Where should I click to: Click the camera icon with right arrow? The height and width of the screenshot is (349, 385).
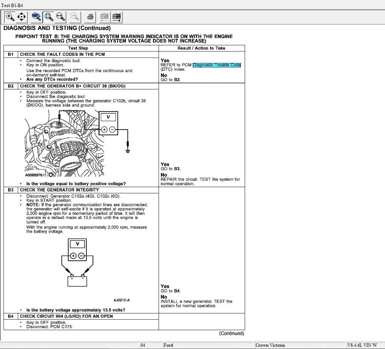coord(117,17)
